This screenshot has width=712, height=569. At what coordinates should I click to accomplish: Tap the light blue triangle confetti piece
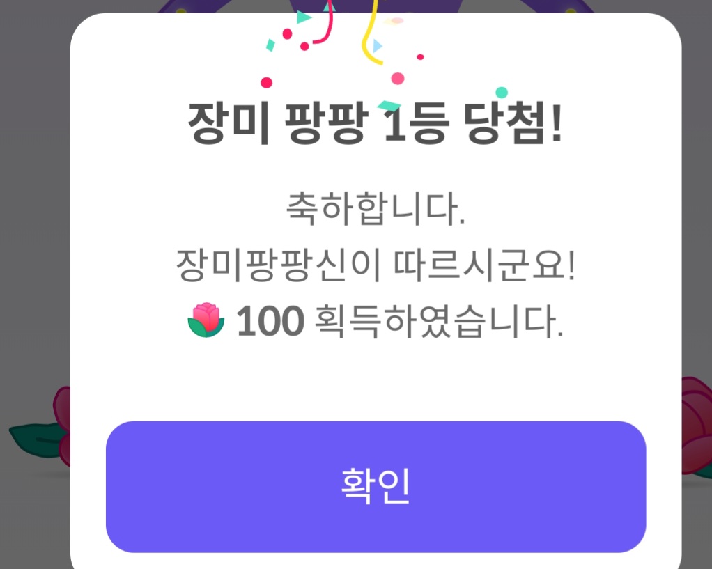(x=377, y=47)
